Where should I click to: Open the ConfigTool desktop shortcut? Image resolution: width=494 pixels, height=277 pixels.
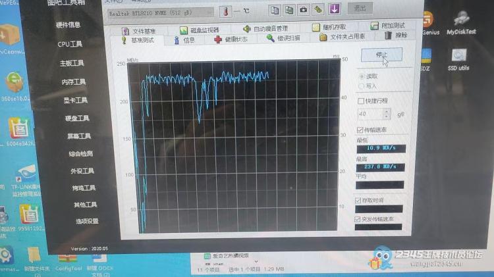click(68, 257)
